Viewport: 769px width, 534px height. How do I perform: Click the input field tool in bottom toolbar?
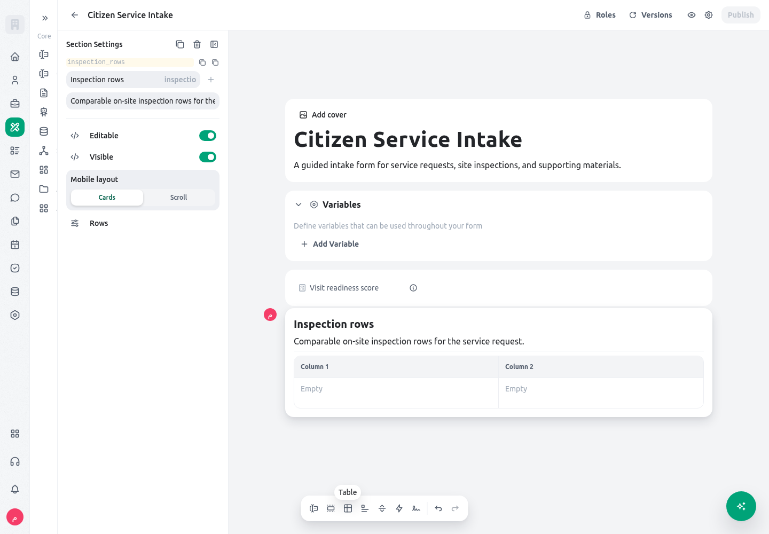click(x=314, y=508)
